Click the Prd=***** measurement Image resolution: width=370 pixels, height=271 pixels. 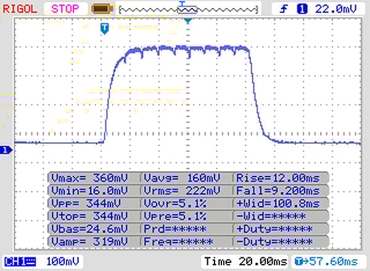[175, 228]
